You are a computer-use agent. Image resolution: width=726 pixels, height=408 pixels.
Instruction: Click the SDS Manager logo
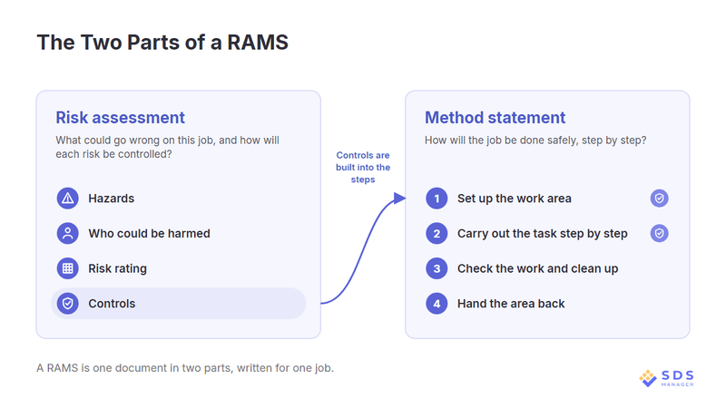click(x=666, y=378)
